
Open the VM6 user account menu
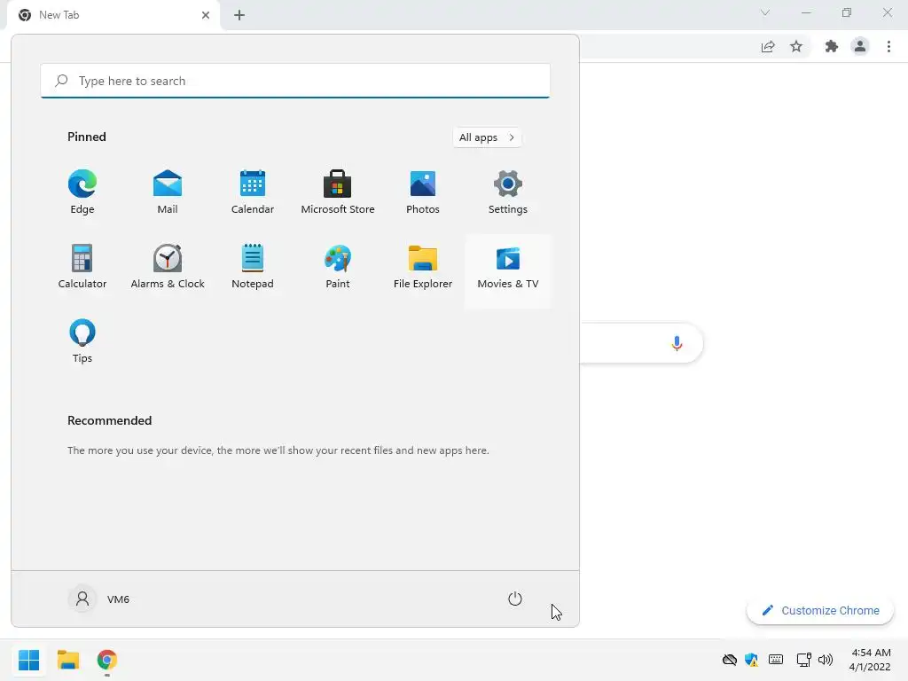point(99,599)
